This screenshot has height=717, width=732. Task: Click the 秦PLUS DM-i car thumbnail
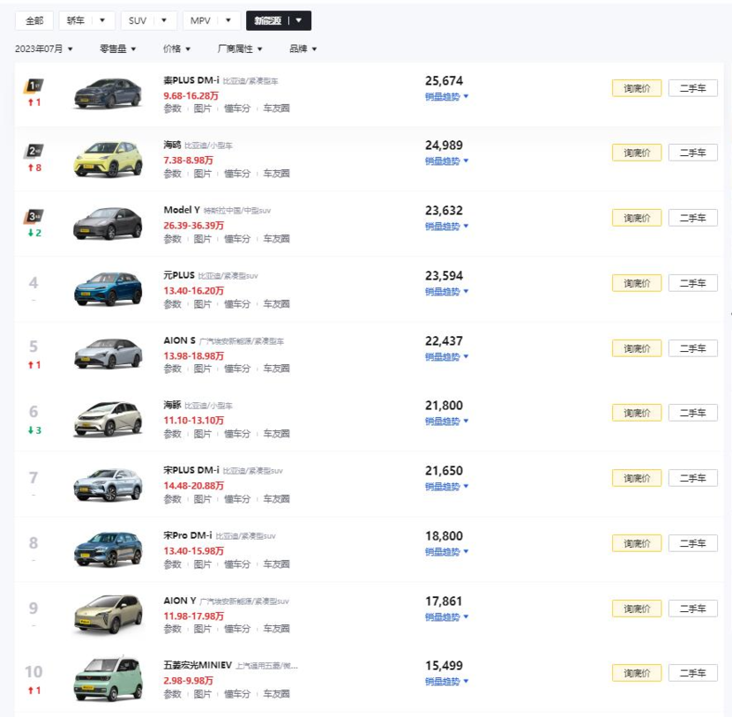(x=108, y=93)
